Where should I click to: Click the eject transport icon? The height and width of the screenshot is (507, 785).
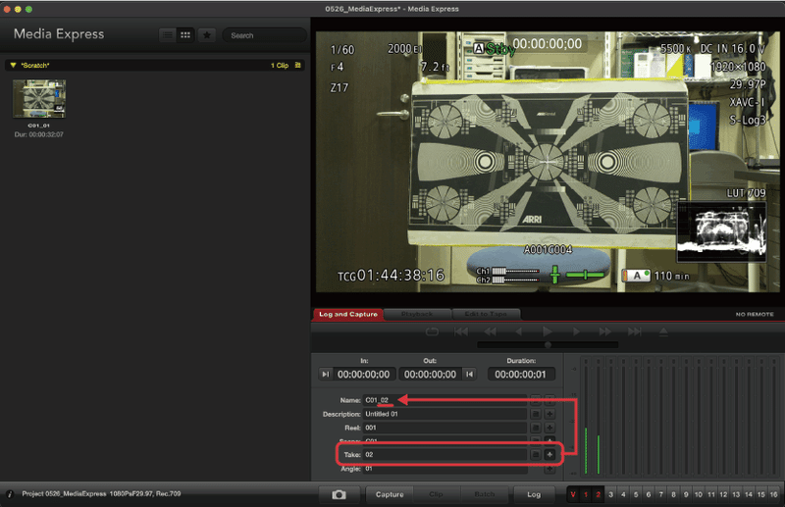[663, 331]
